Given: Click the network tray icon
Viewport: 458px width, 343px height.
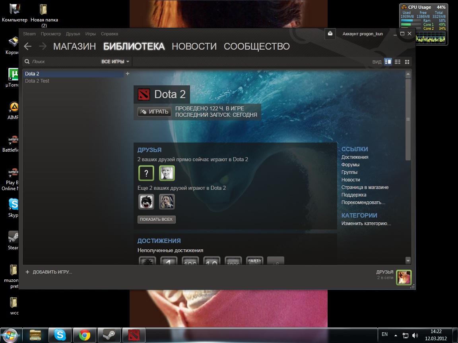Looking at the screenshot, I should pyautogui.click(x=406, y=335).
